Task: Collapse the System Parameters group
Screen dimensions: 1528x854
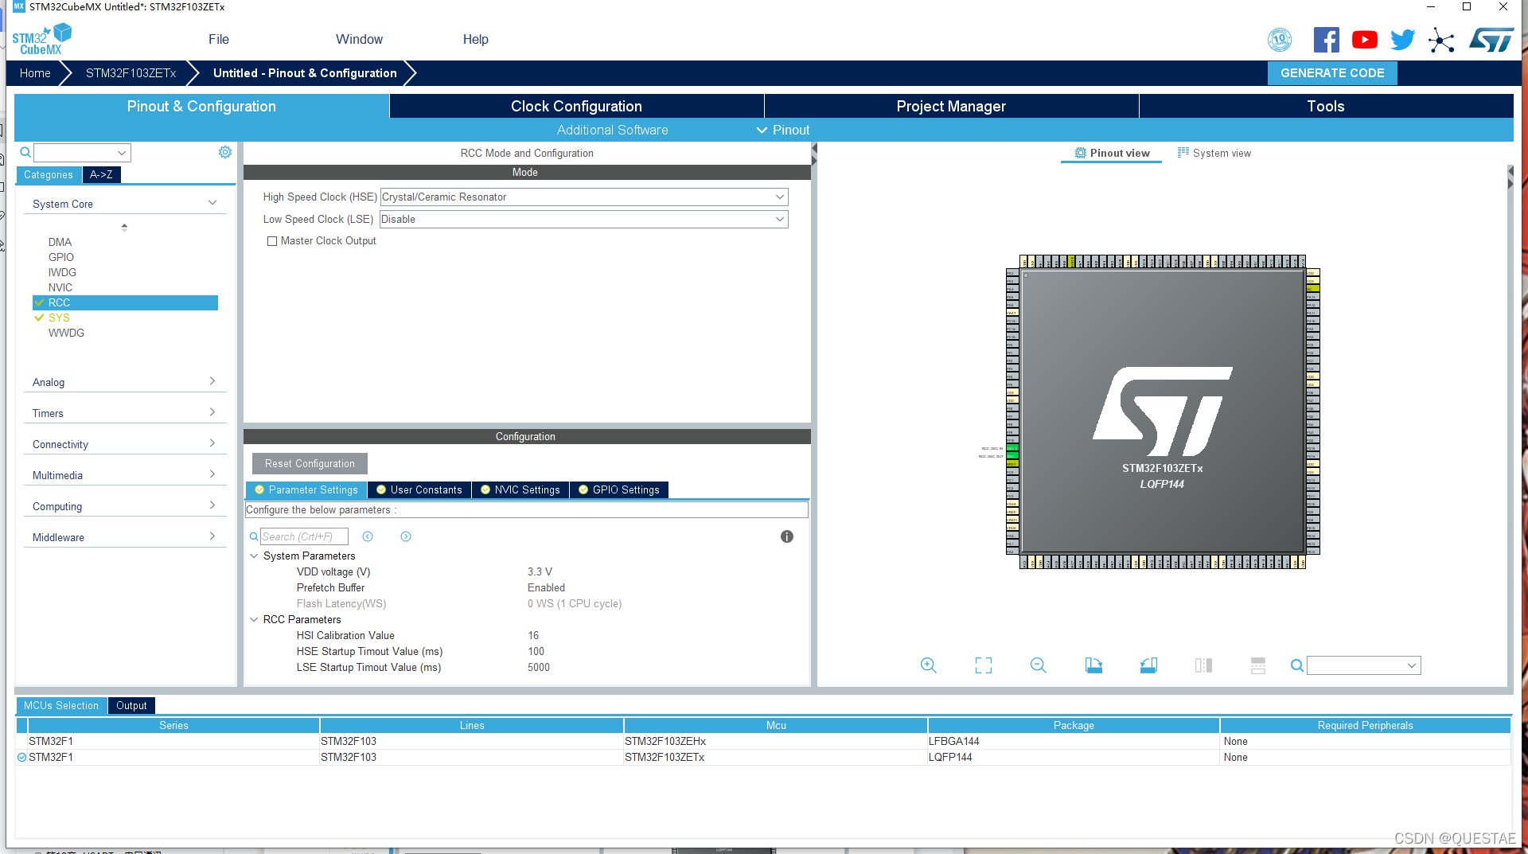Action: click(x=254, y=556)
